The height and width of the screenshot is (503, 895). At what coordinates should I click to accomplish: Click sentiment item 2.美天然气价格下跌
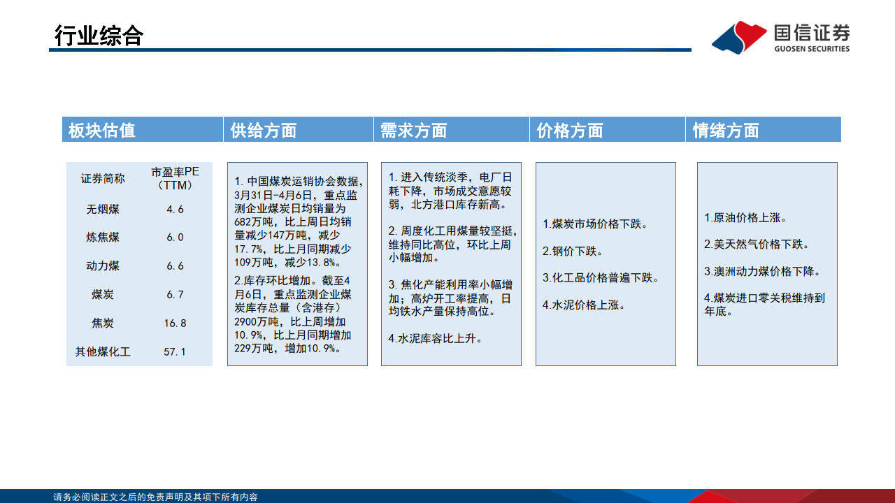coord(757,245)
